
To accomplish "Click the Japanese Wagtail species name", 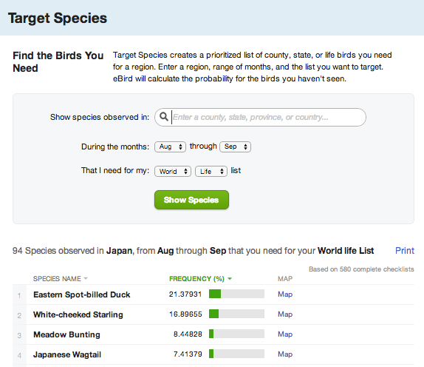I will click(67, 354).
